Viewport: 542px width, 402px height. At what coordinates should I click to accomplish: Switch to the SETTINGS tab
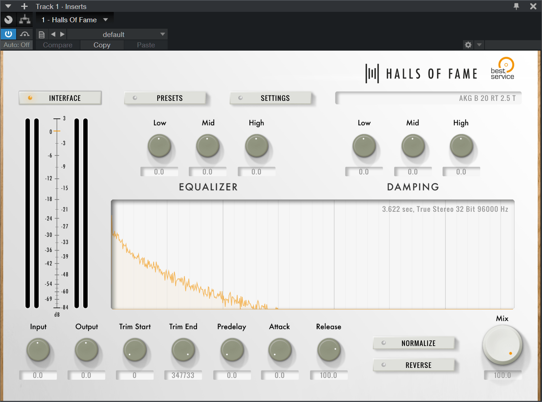pyautogui.click(x=271, y=98)
